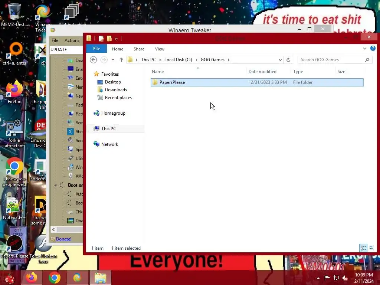Screen dimensions: 380x285
Task: Expand the arrow after This PC breadcrumb
Action: (160, 60)
